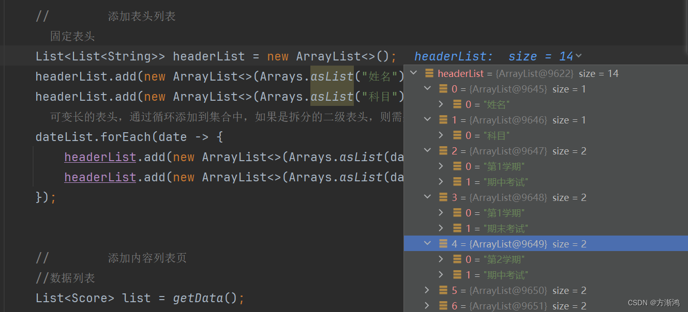Viewport: 688px width, 312px height.
Task: Click element icon beside "期末考试"
Action: [x=457, y=228]
